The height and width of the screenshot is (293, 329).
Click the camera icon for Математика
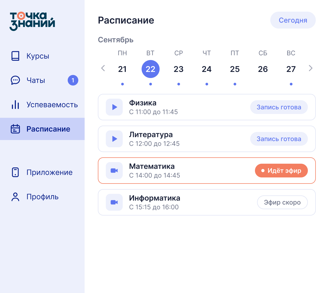click(114, 171)
